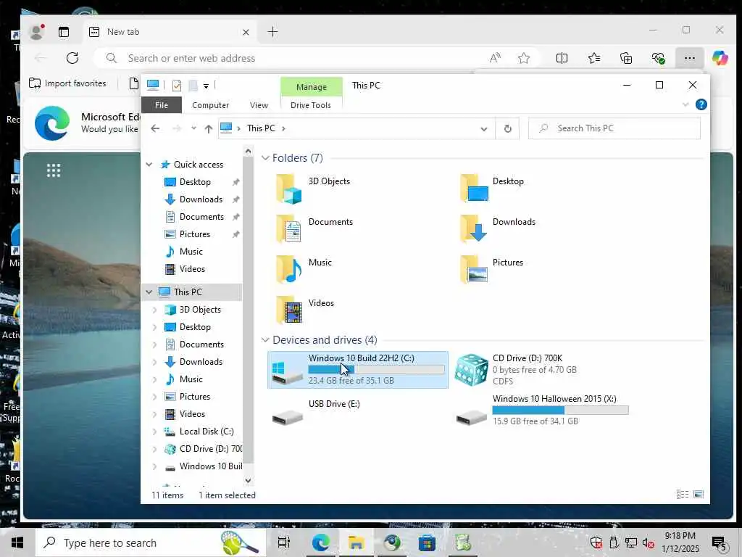
Task: Open Edge Collections icon
Action: [625, 58]
